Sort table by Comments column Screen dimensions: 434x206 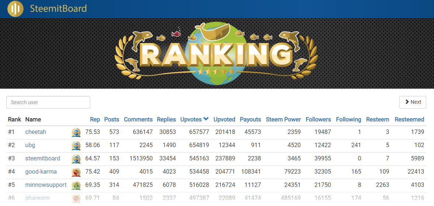[138, 120]
